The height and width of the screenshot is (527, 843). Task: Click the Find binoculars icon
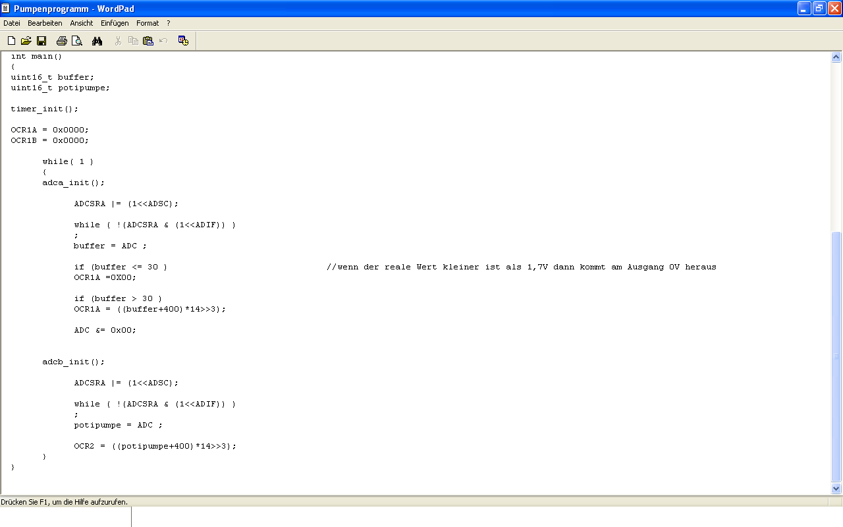[97, 41]
